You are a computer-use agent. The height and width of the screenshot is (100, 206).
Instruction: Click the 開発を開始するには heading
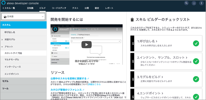click(x=67, y=19)
